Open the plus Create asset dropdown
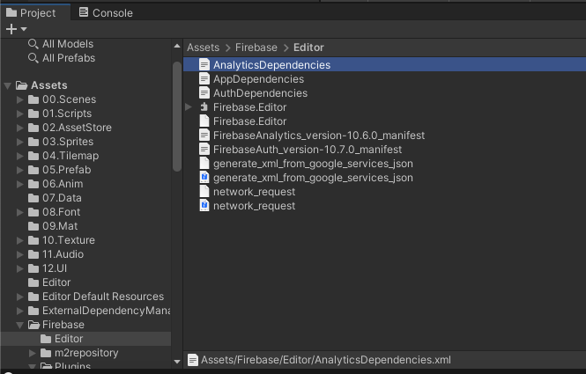 [x=17, y=29]
